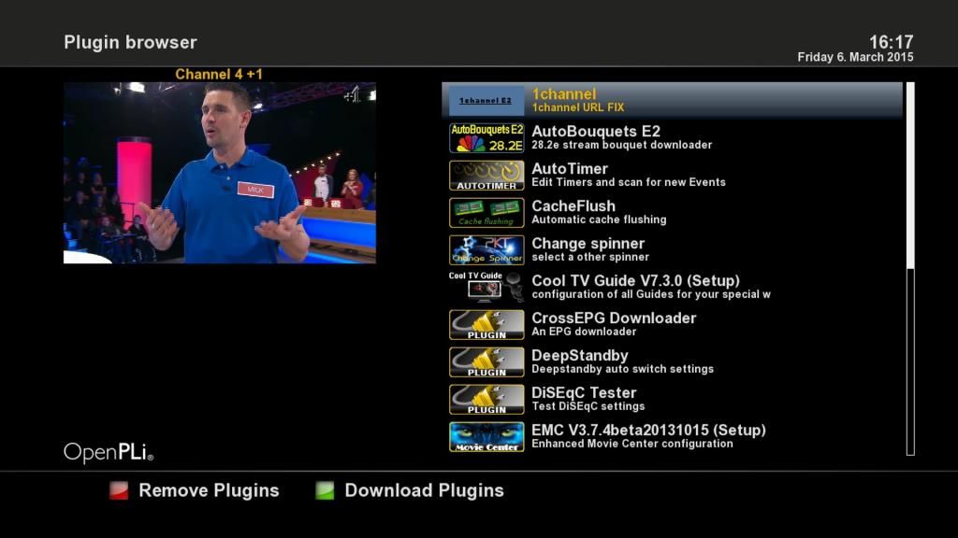
Task: Open the EMC Movie Center icon
Action: coord(486,437)
